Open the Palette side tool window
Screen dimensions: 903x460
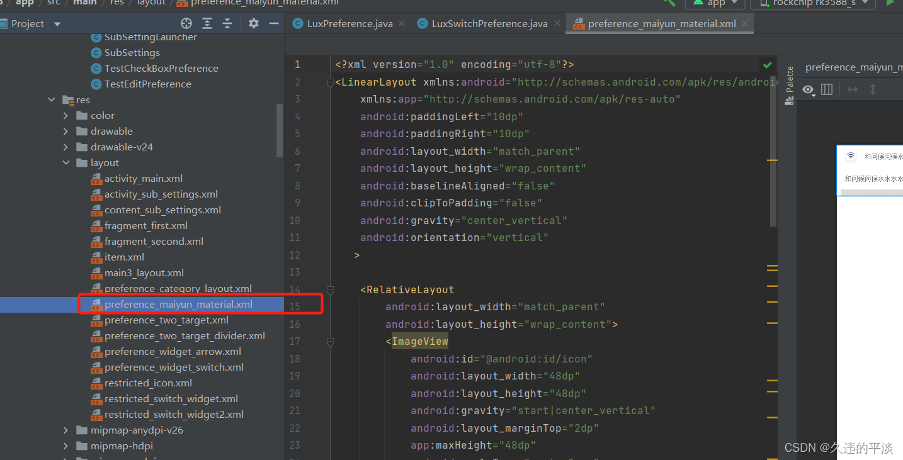tap(789, 86)
